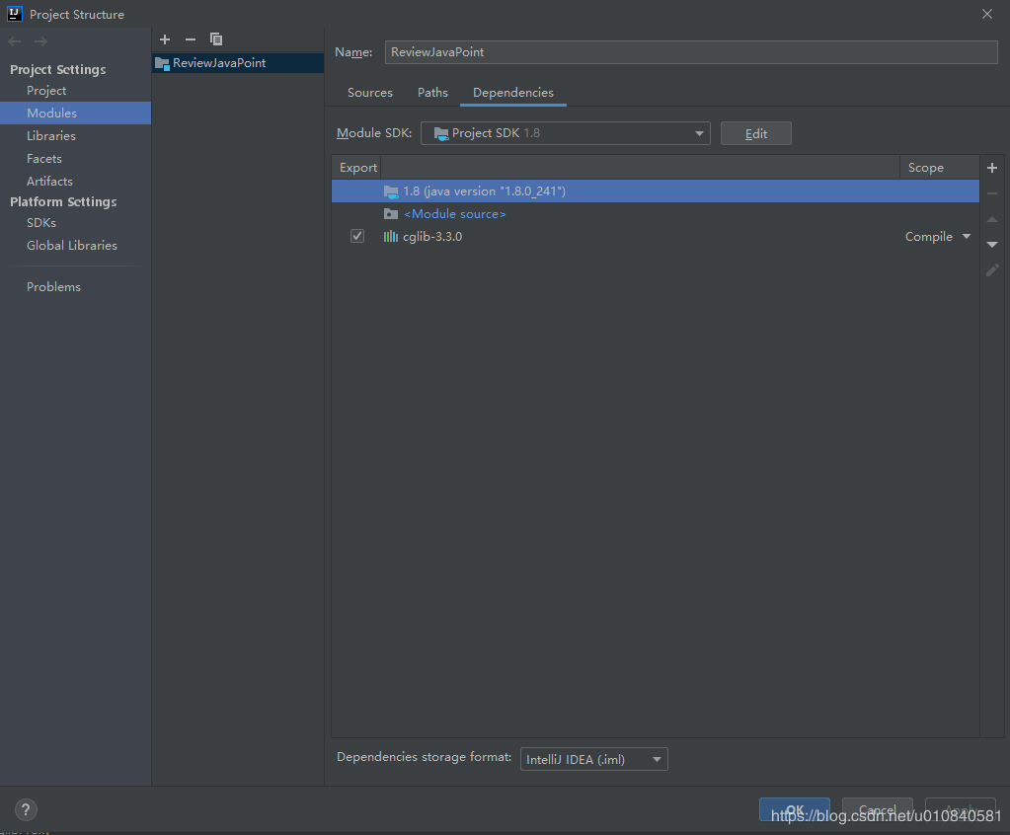Click the forward navigation arrow
Viewport: 1010px width, 835px height.
pyautogui.click(x=40, y=40)
